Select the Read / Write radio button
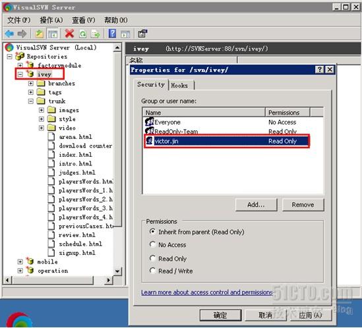The height and width of the screenshot is (328, 362). pyautogui.click(x=152, y=270)
